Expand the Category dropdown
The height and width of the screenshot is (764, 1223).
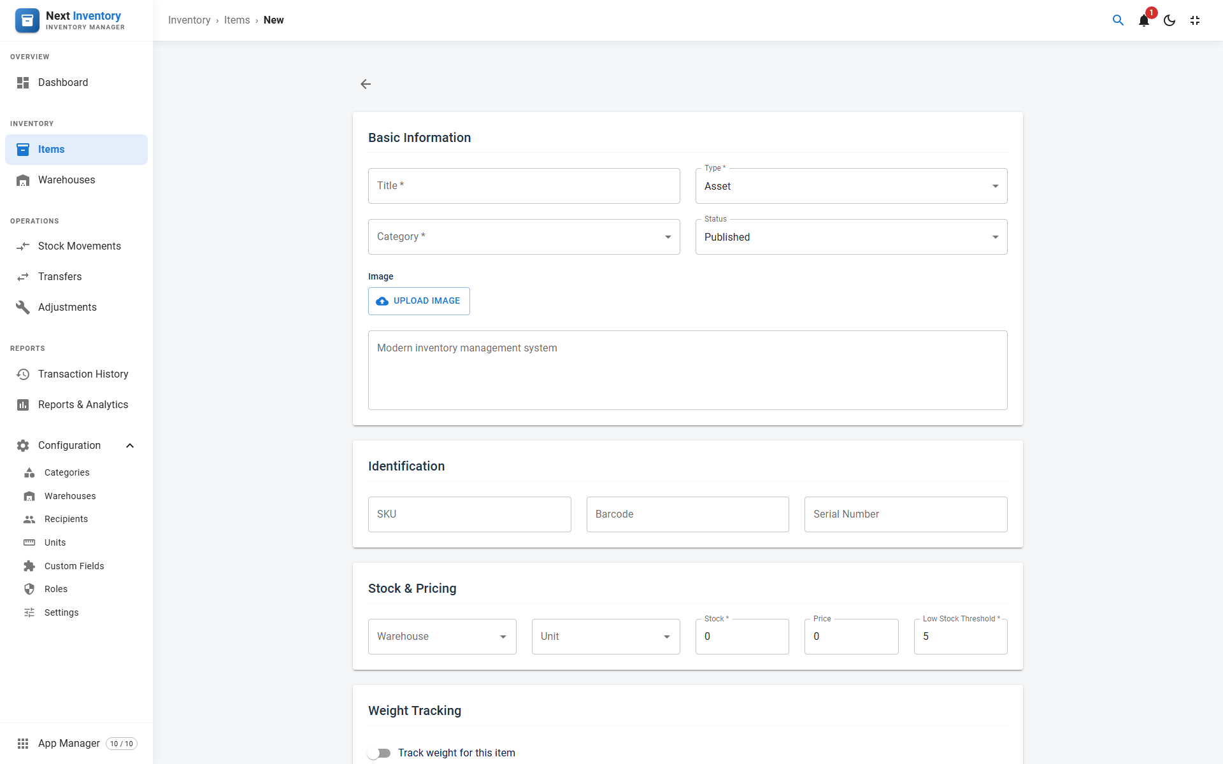click(x=524, y=237)
